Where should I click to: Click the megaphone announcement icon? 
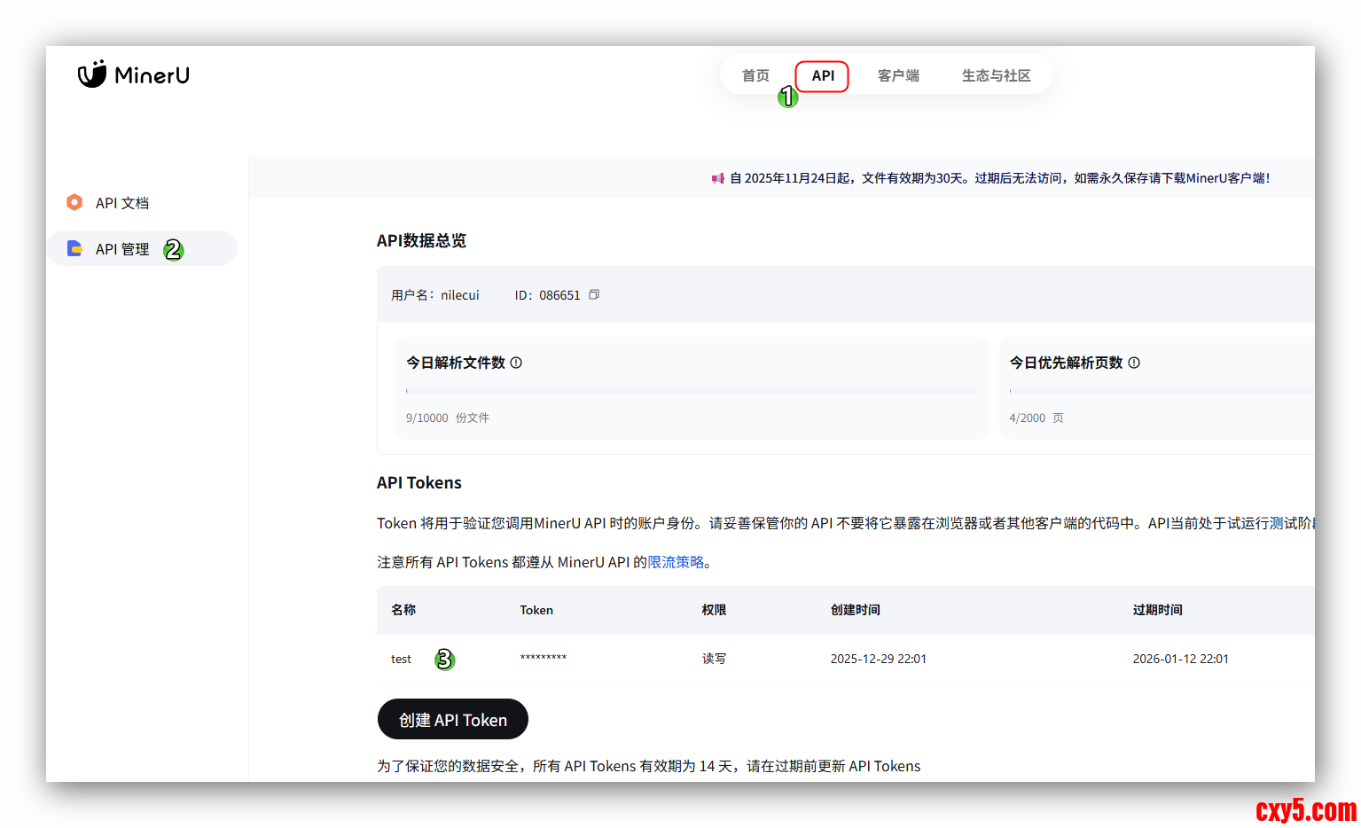pos(717,178)
